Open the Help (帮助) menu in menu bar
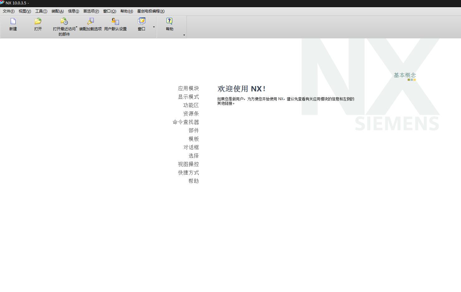 point(127,11)
